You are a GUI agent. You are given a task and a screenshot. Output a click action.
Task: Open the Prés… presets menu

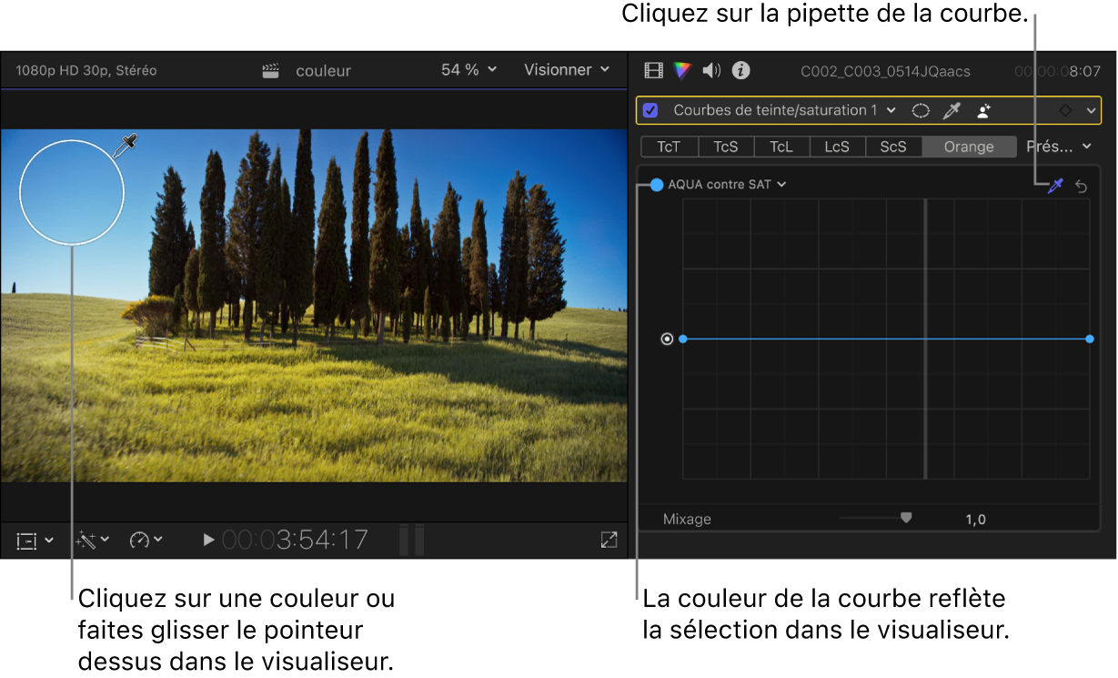pos(1059,147)
